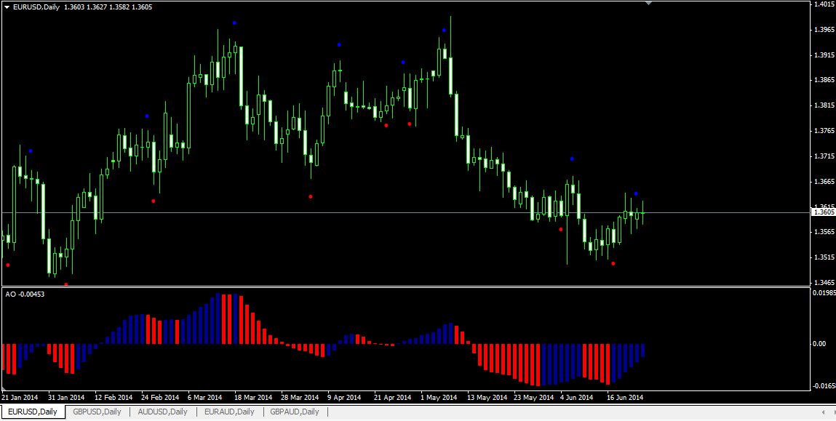The width and height of the screenshot is (836, 421).
Task: Click the AO -0.00453 indicator label
Action: (x=25, y=294)
